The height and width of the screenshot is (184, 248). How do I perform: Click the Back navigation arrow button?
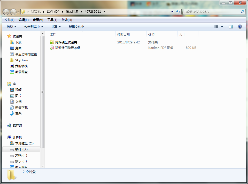6,12
